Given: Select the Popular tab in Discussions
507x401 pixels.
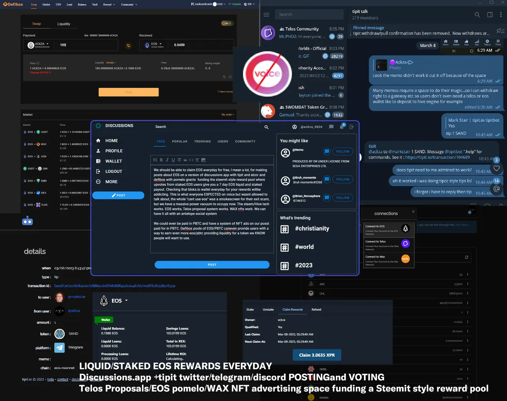Looking at the screenshot, I should 180,142.
